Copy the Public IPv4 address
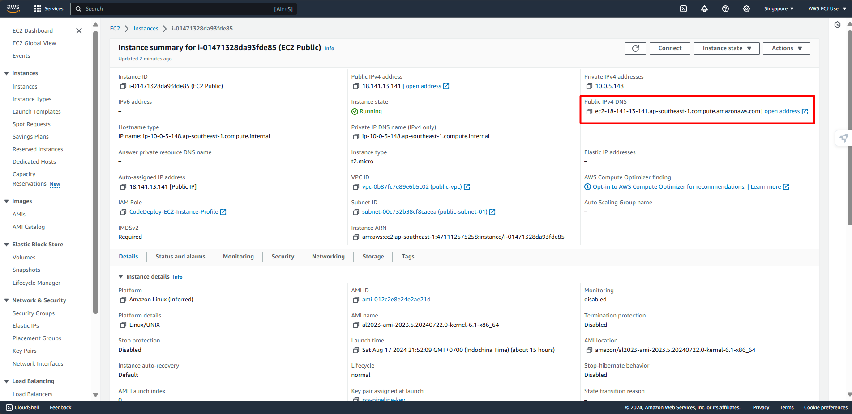 tap(356, 86)
